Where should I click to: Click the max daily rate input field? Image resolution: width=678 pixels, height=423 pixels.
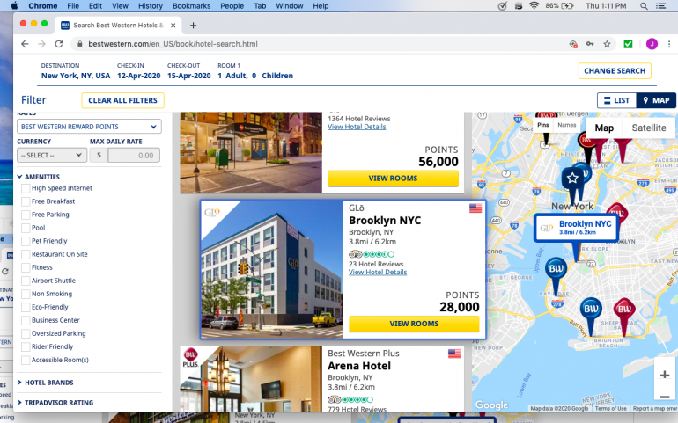(131, 156)
